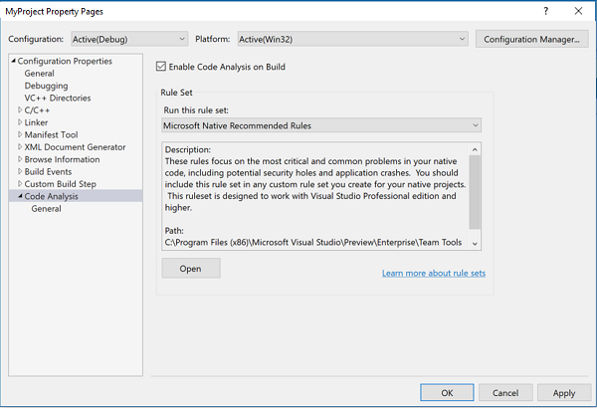This screenshot has height=408, width=597.
Task: Click the Help question mark icon
Action: coord(546,10)
